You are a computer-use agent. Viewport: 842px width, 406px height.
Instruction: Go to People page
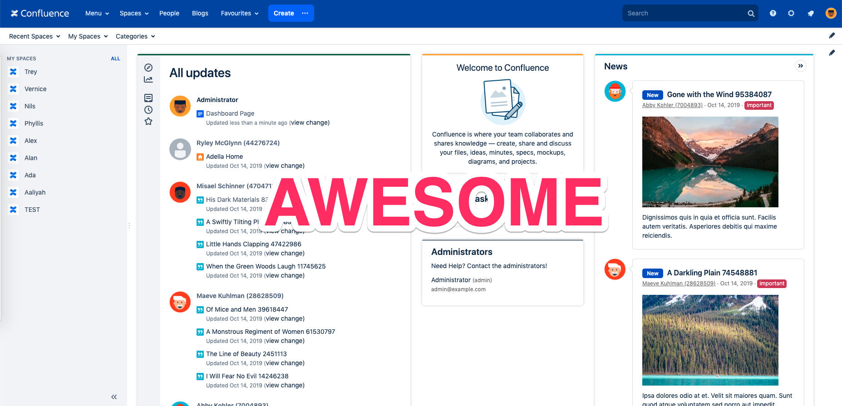(x=169, y=13)
